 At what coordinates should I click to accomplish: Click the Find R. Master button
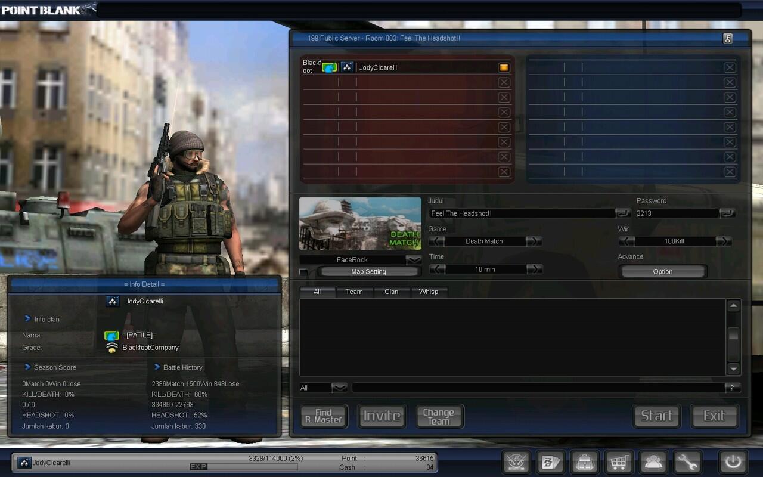[x=324, y=416]
